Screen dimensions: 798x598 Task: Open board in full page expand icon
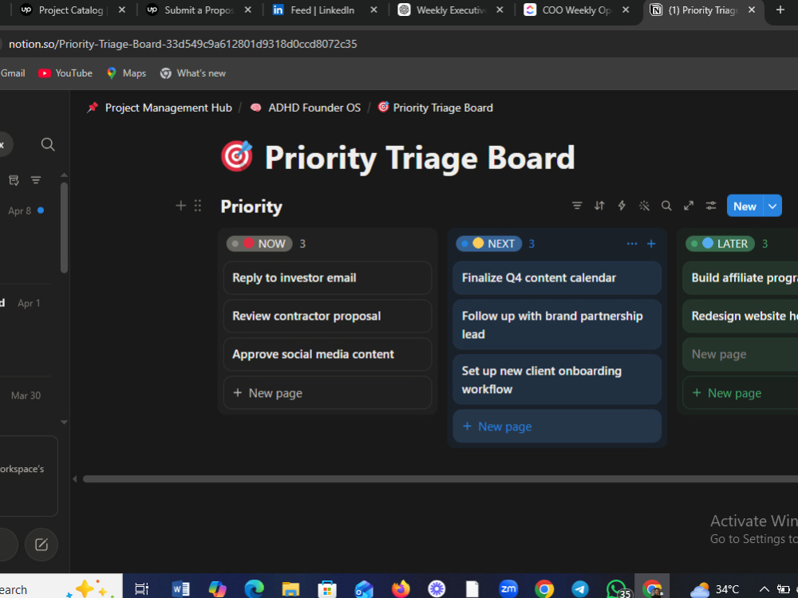[x=689, y=206]
